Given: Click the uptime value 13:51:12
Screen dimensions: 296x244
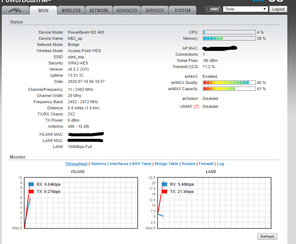Looking at the screenshot, I should click(76, 75).
